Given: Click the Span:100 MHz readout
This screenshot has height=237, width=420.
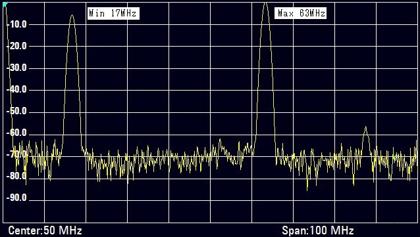Looking at the screenshot, I should 318,230.
